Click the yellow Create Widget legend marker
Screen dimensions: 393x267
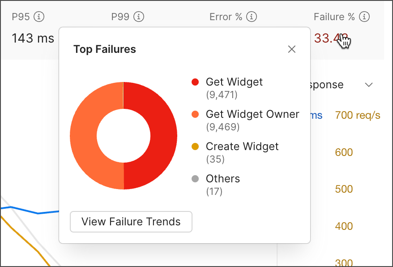click(196, 146)
